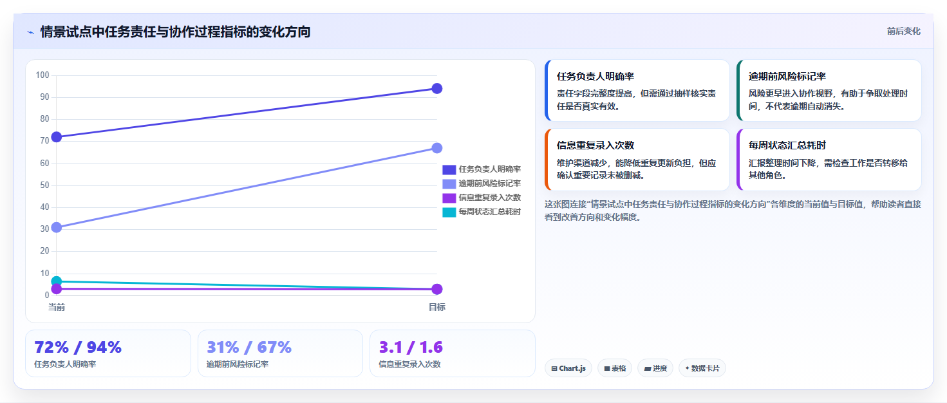
Task: Click legend text 信息重复录入次数
Action: [490, 198]
